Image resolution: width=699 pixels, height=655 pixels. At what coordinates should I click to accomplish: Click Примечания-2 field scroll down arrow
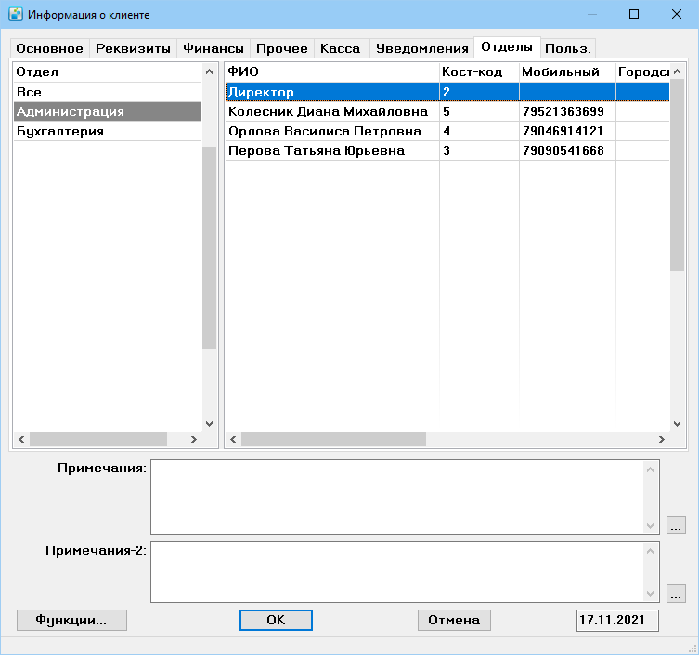651,594
